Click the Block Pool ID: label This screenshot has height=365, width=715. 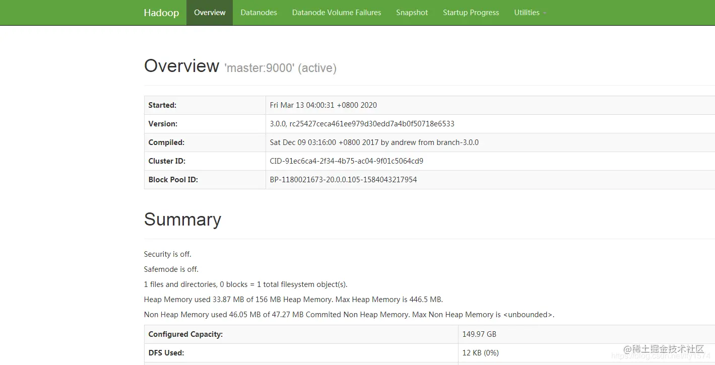coord(173,180)
